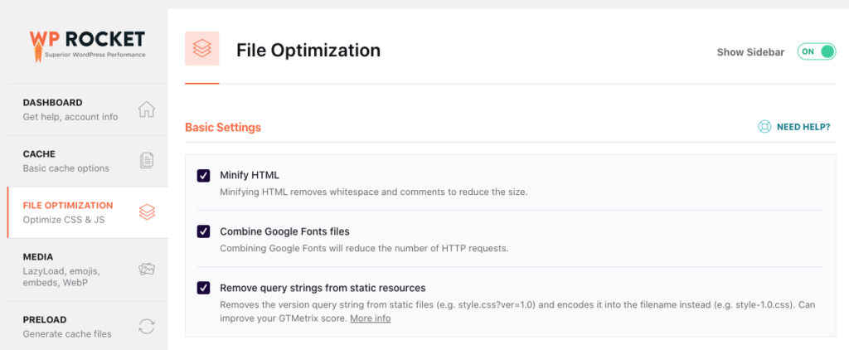849x350 pixels.
Task: Click the Preload refresh arrows icon
Action: (147, 326)
